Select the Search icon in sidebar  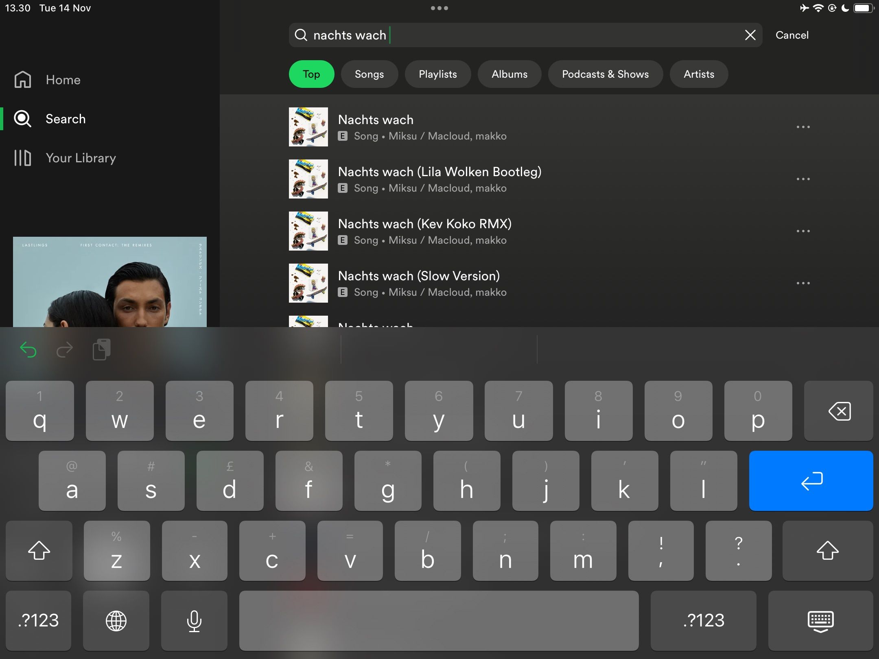pos(22,119)
